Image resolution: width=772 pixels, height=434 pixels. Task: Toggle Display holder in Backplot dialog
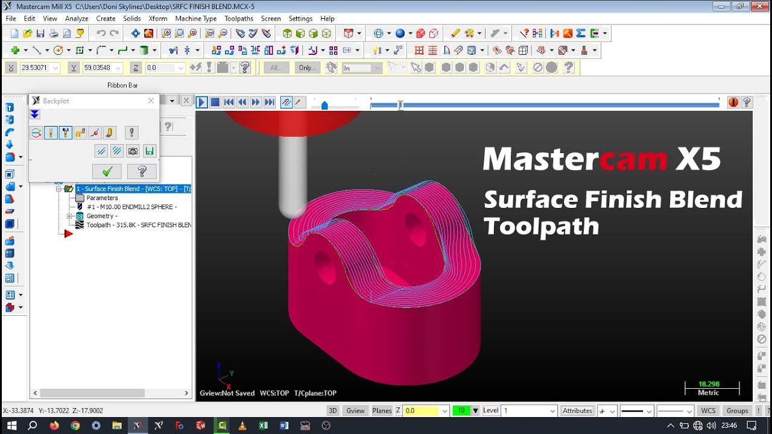(65, 133)
